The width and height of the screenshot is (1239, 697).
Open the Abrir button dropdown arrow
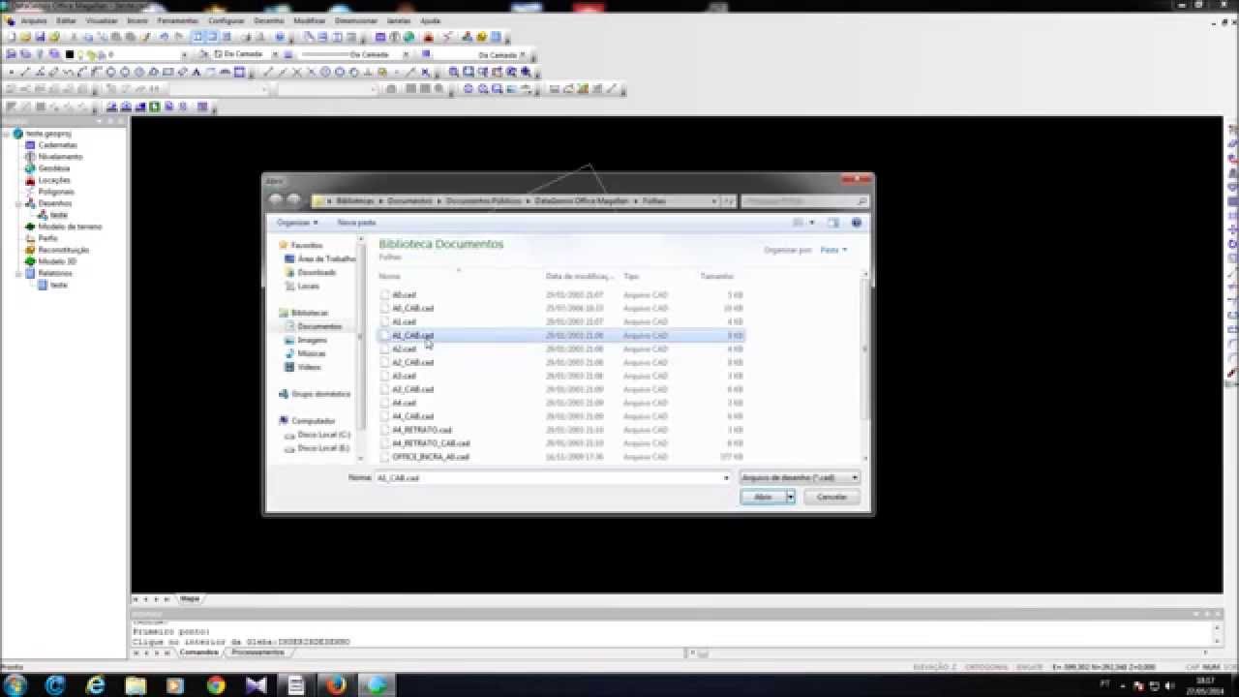coord(791,497)
